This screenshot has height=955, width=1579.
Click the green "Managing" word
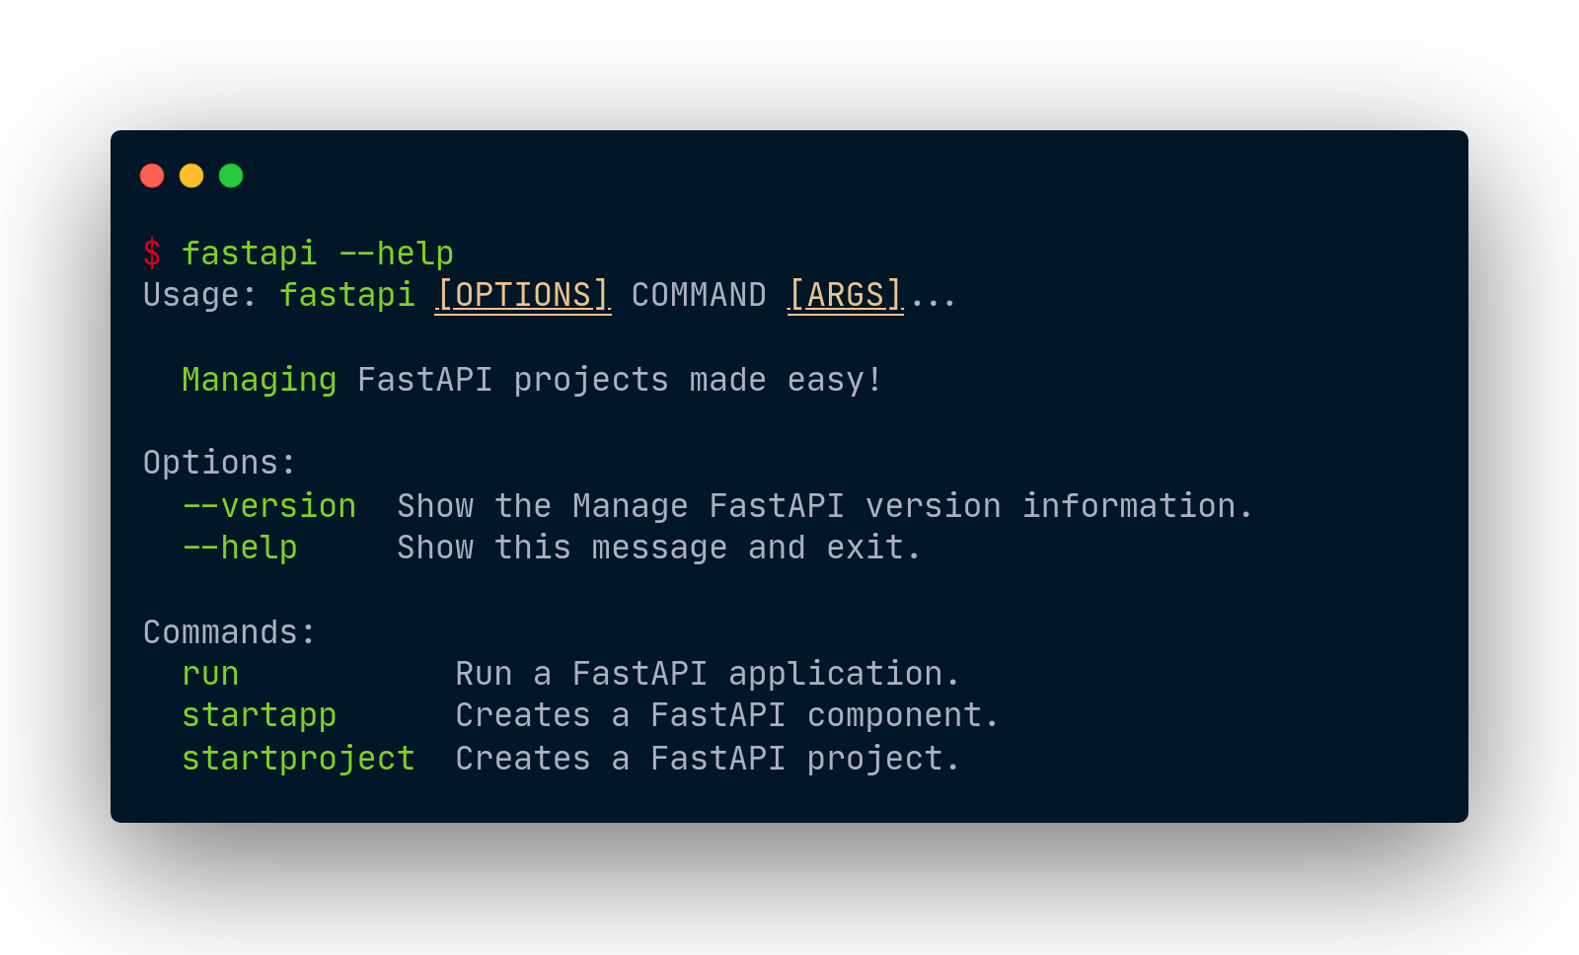click(259, 380)
